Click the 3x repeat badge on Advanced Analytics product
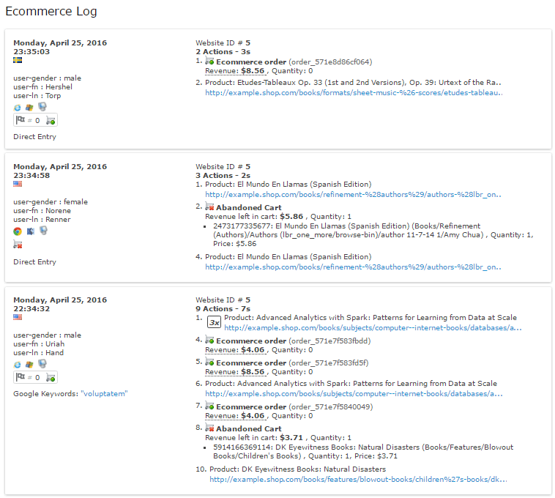555x498 pixels. (214, 322)
